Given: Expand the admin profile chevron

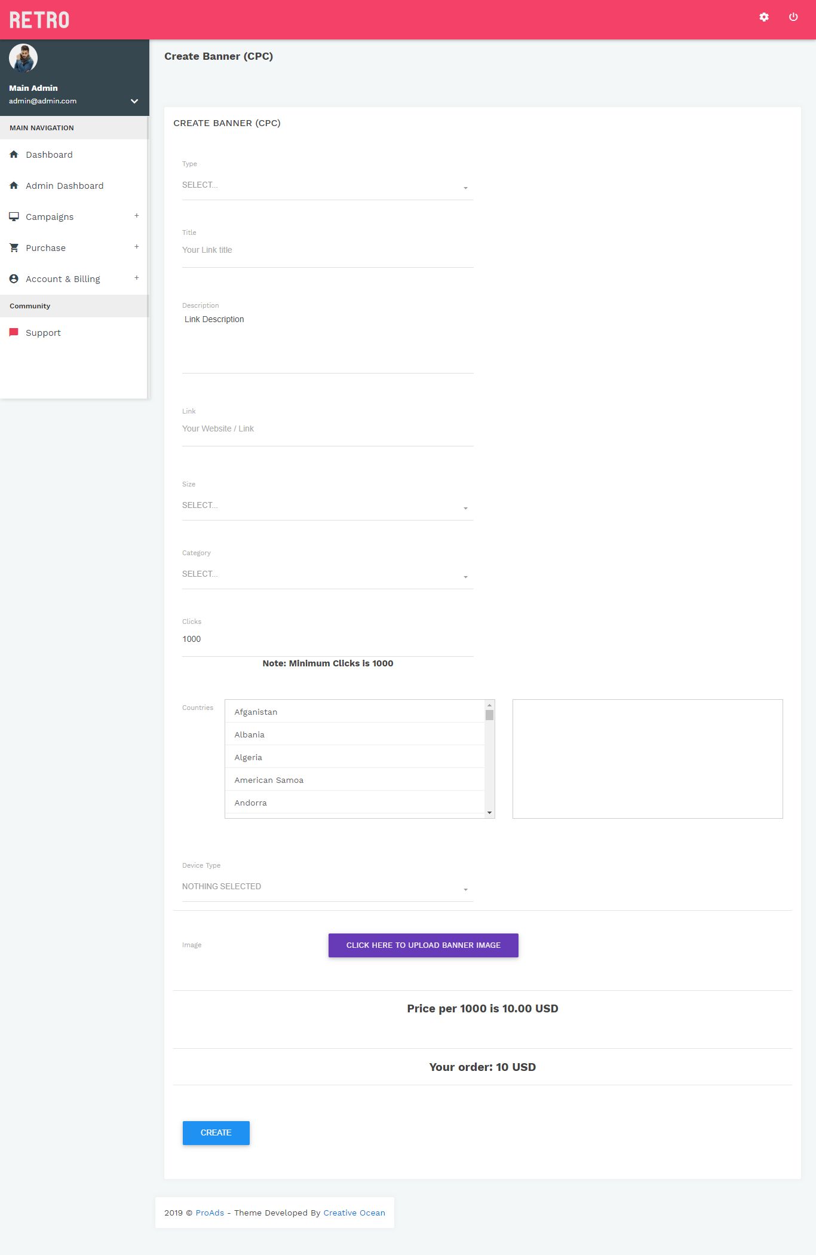Looking at the screenshot, I should [x=134, y=101].
